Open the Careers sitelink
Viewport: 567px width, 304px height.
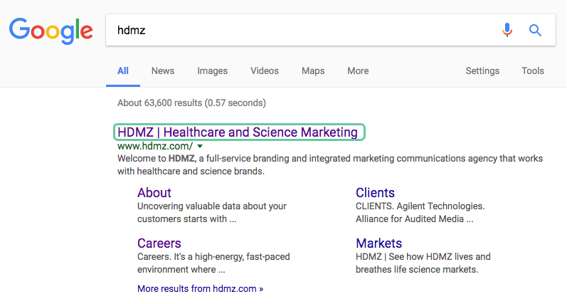click(x=159, y=243)
